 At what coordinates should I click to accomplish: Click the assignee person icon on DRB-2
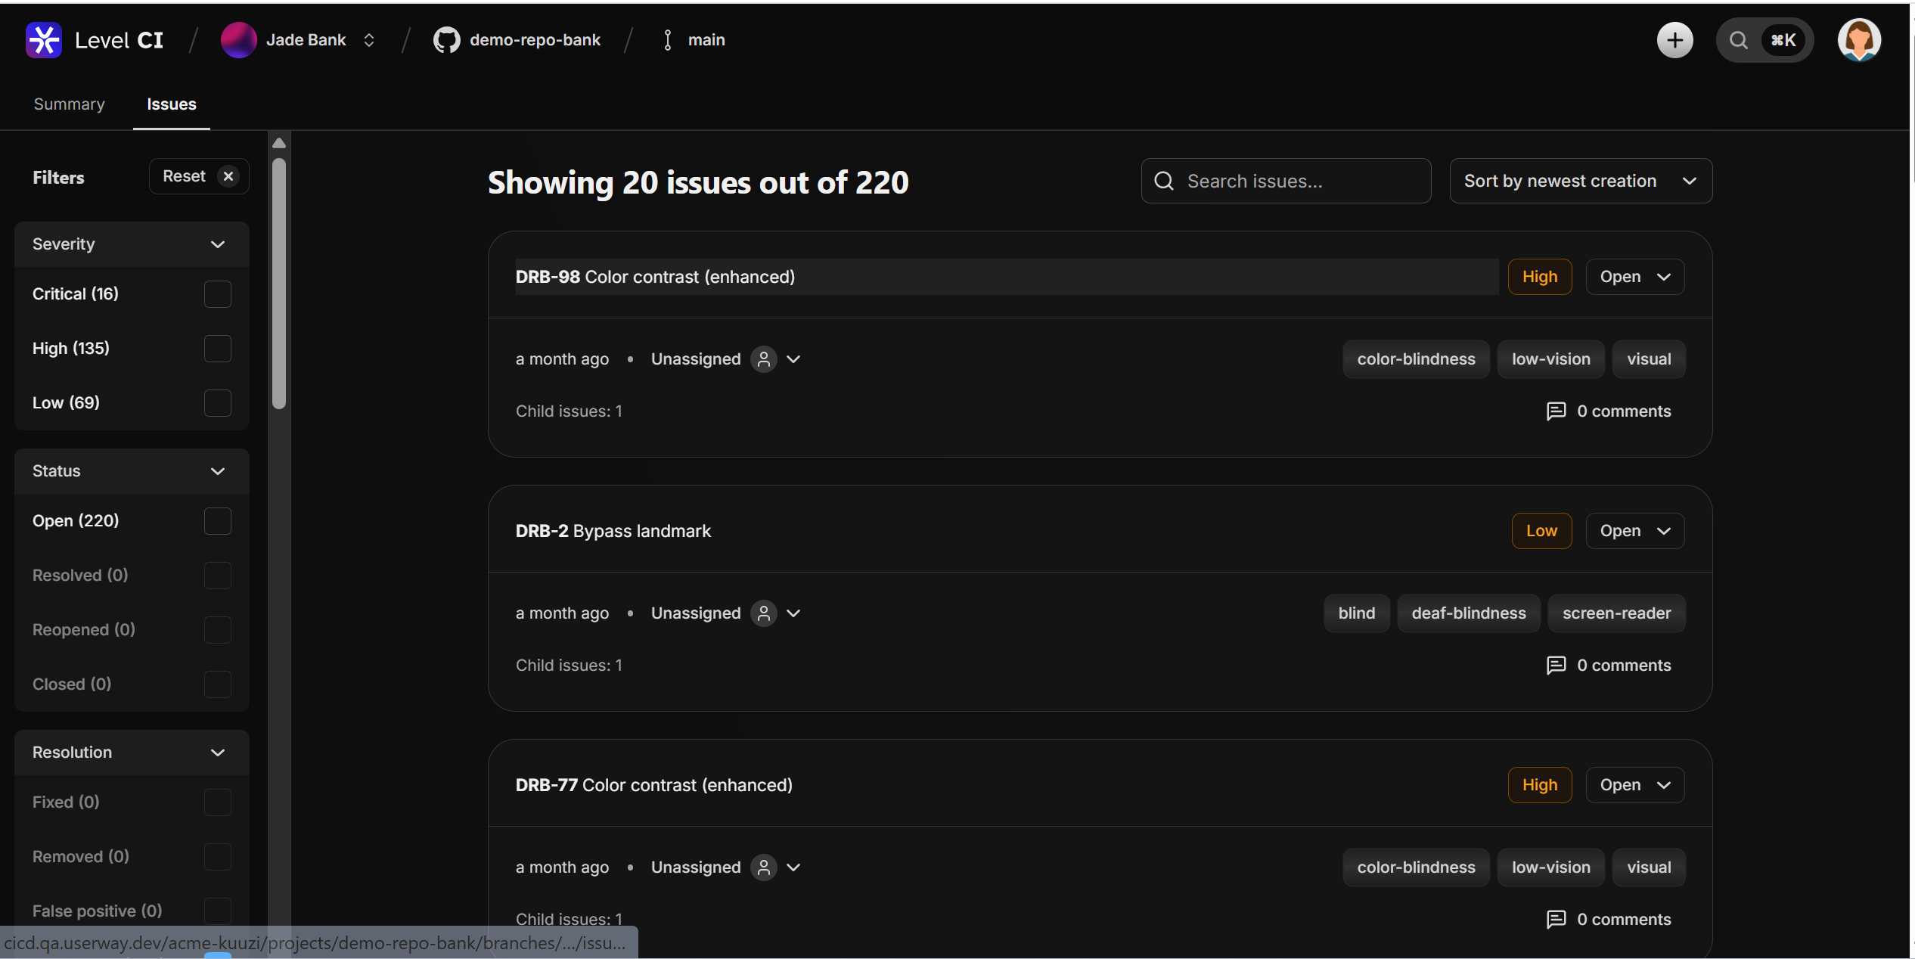tap(764, 613)
